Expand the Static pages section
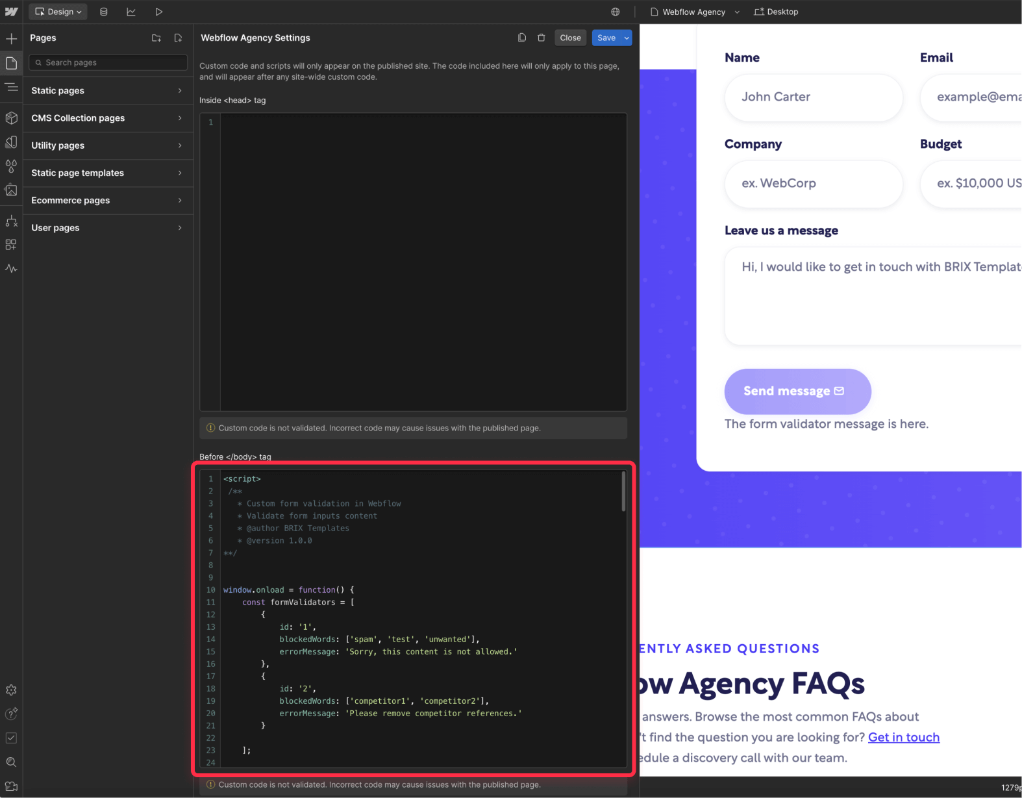1022x798 pixels. (x=108, y=91)
